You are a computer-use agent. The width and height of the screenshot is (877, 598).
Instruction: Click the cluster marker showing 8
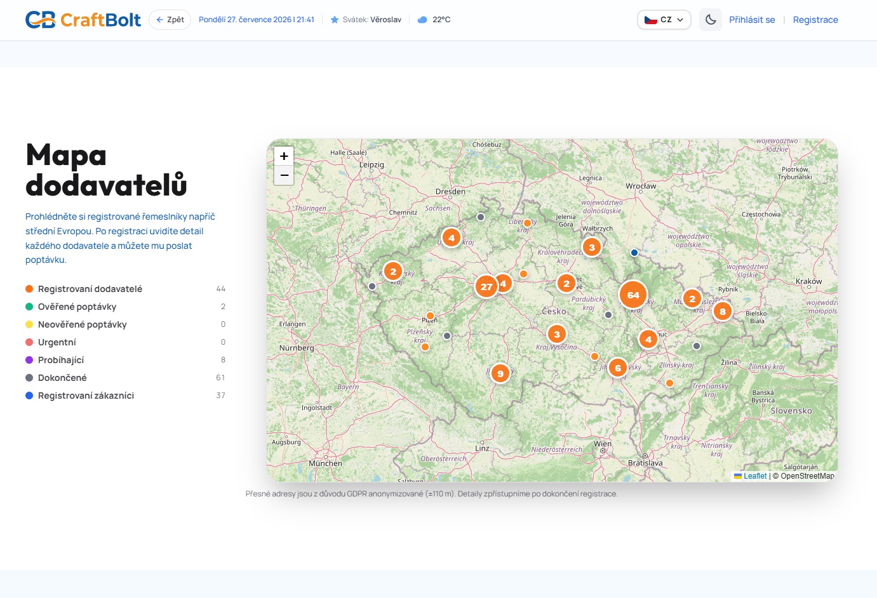723,311
